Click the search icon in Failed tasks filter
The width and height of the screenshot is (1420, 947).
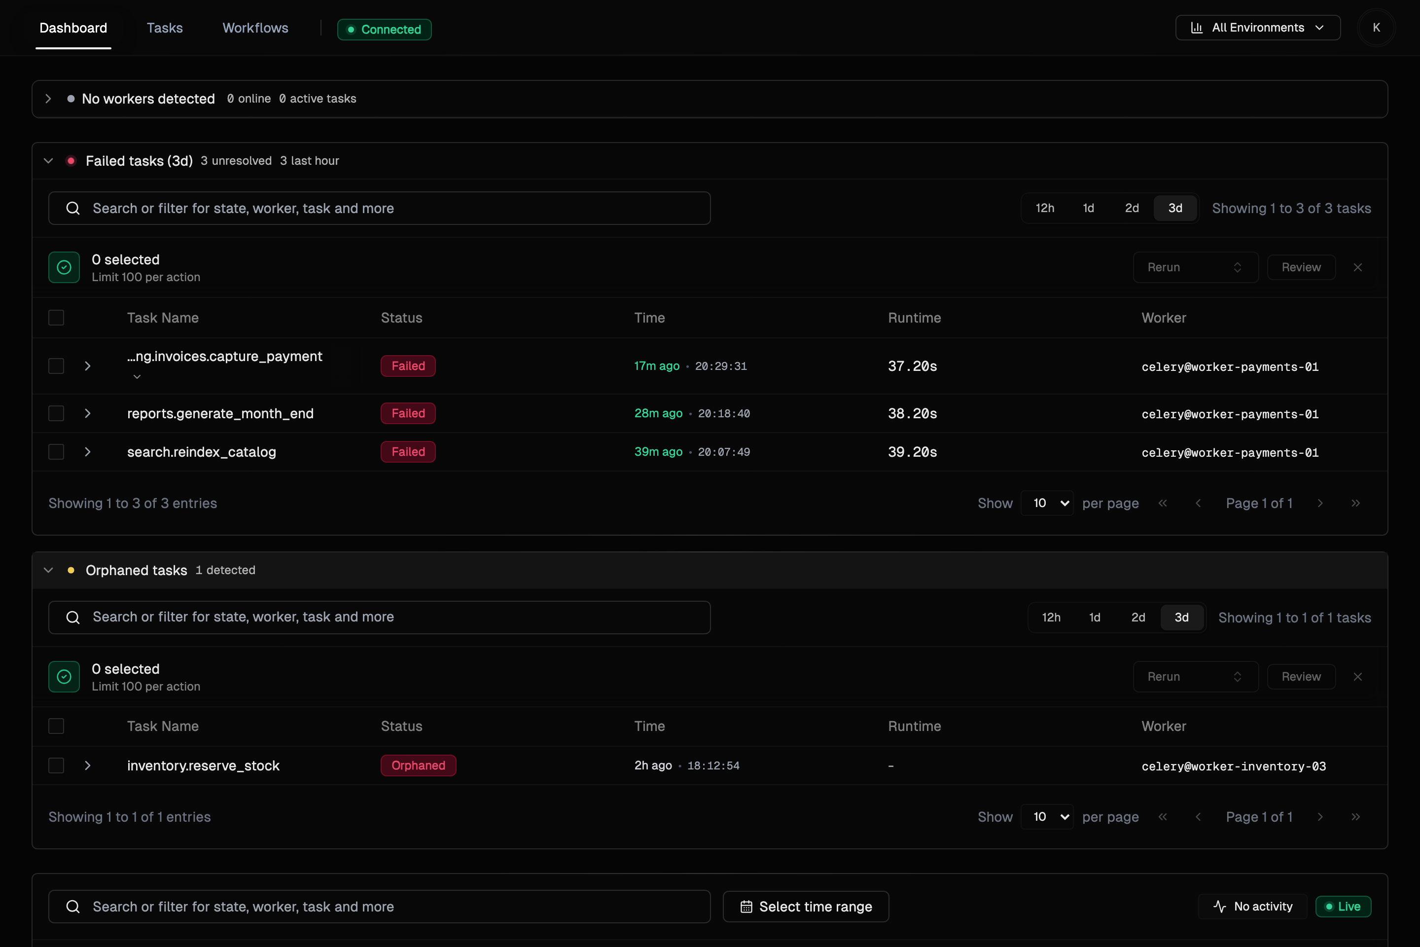(x=73, y=208)
